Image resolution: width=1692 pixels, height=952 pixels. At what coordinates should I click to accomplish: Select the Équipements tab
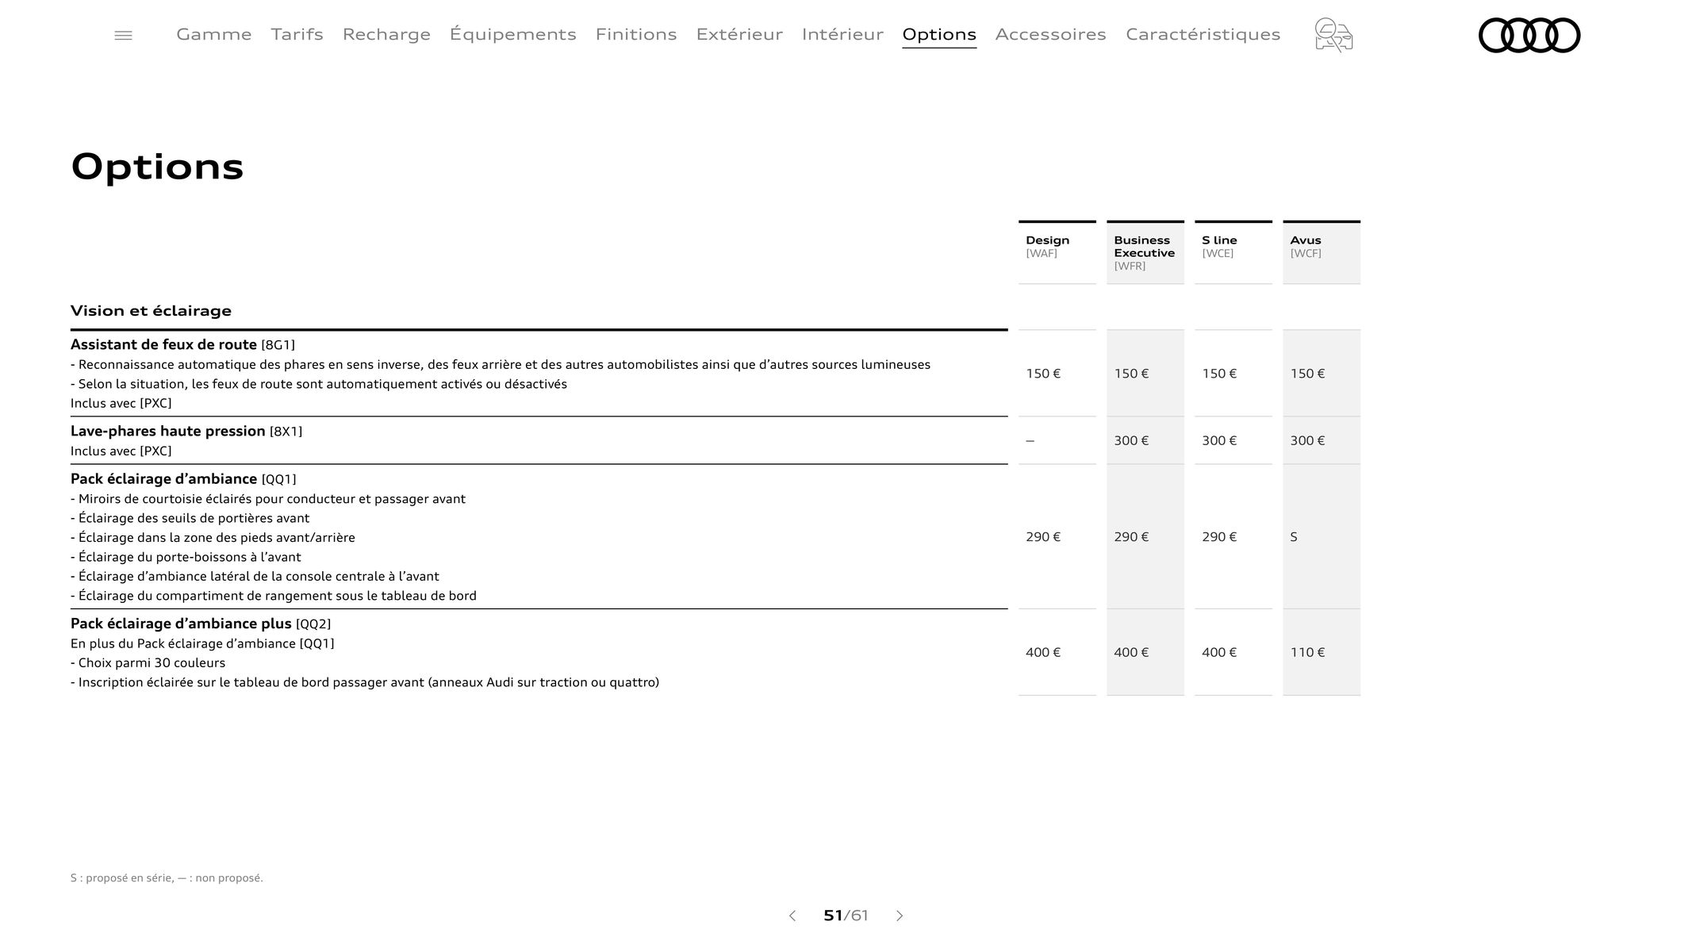pyautogui.click(x=512, y=34)
